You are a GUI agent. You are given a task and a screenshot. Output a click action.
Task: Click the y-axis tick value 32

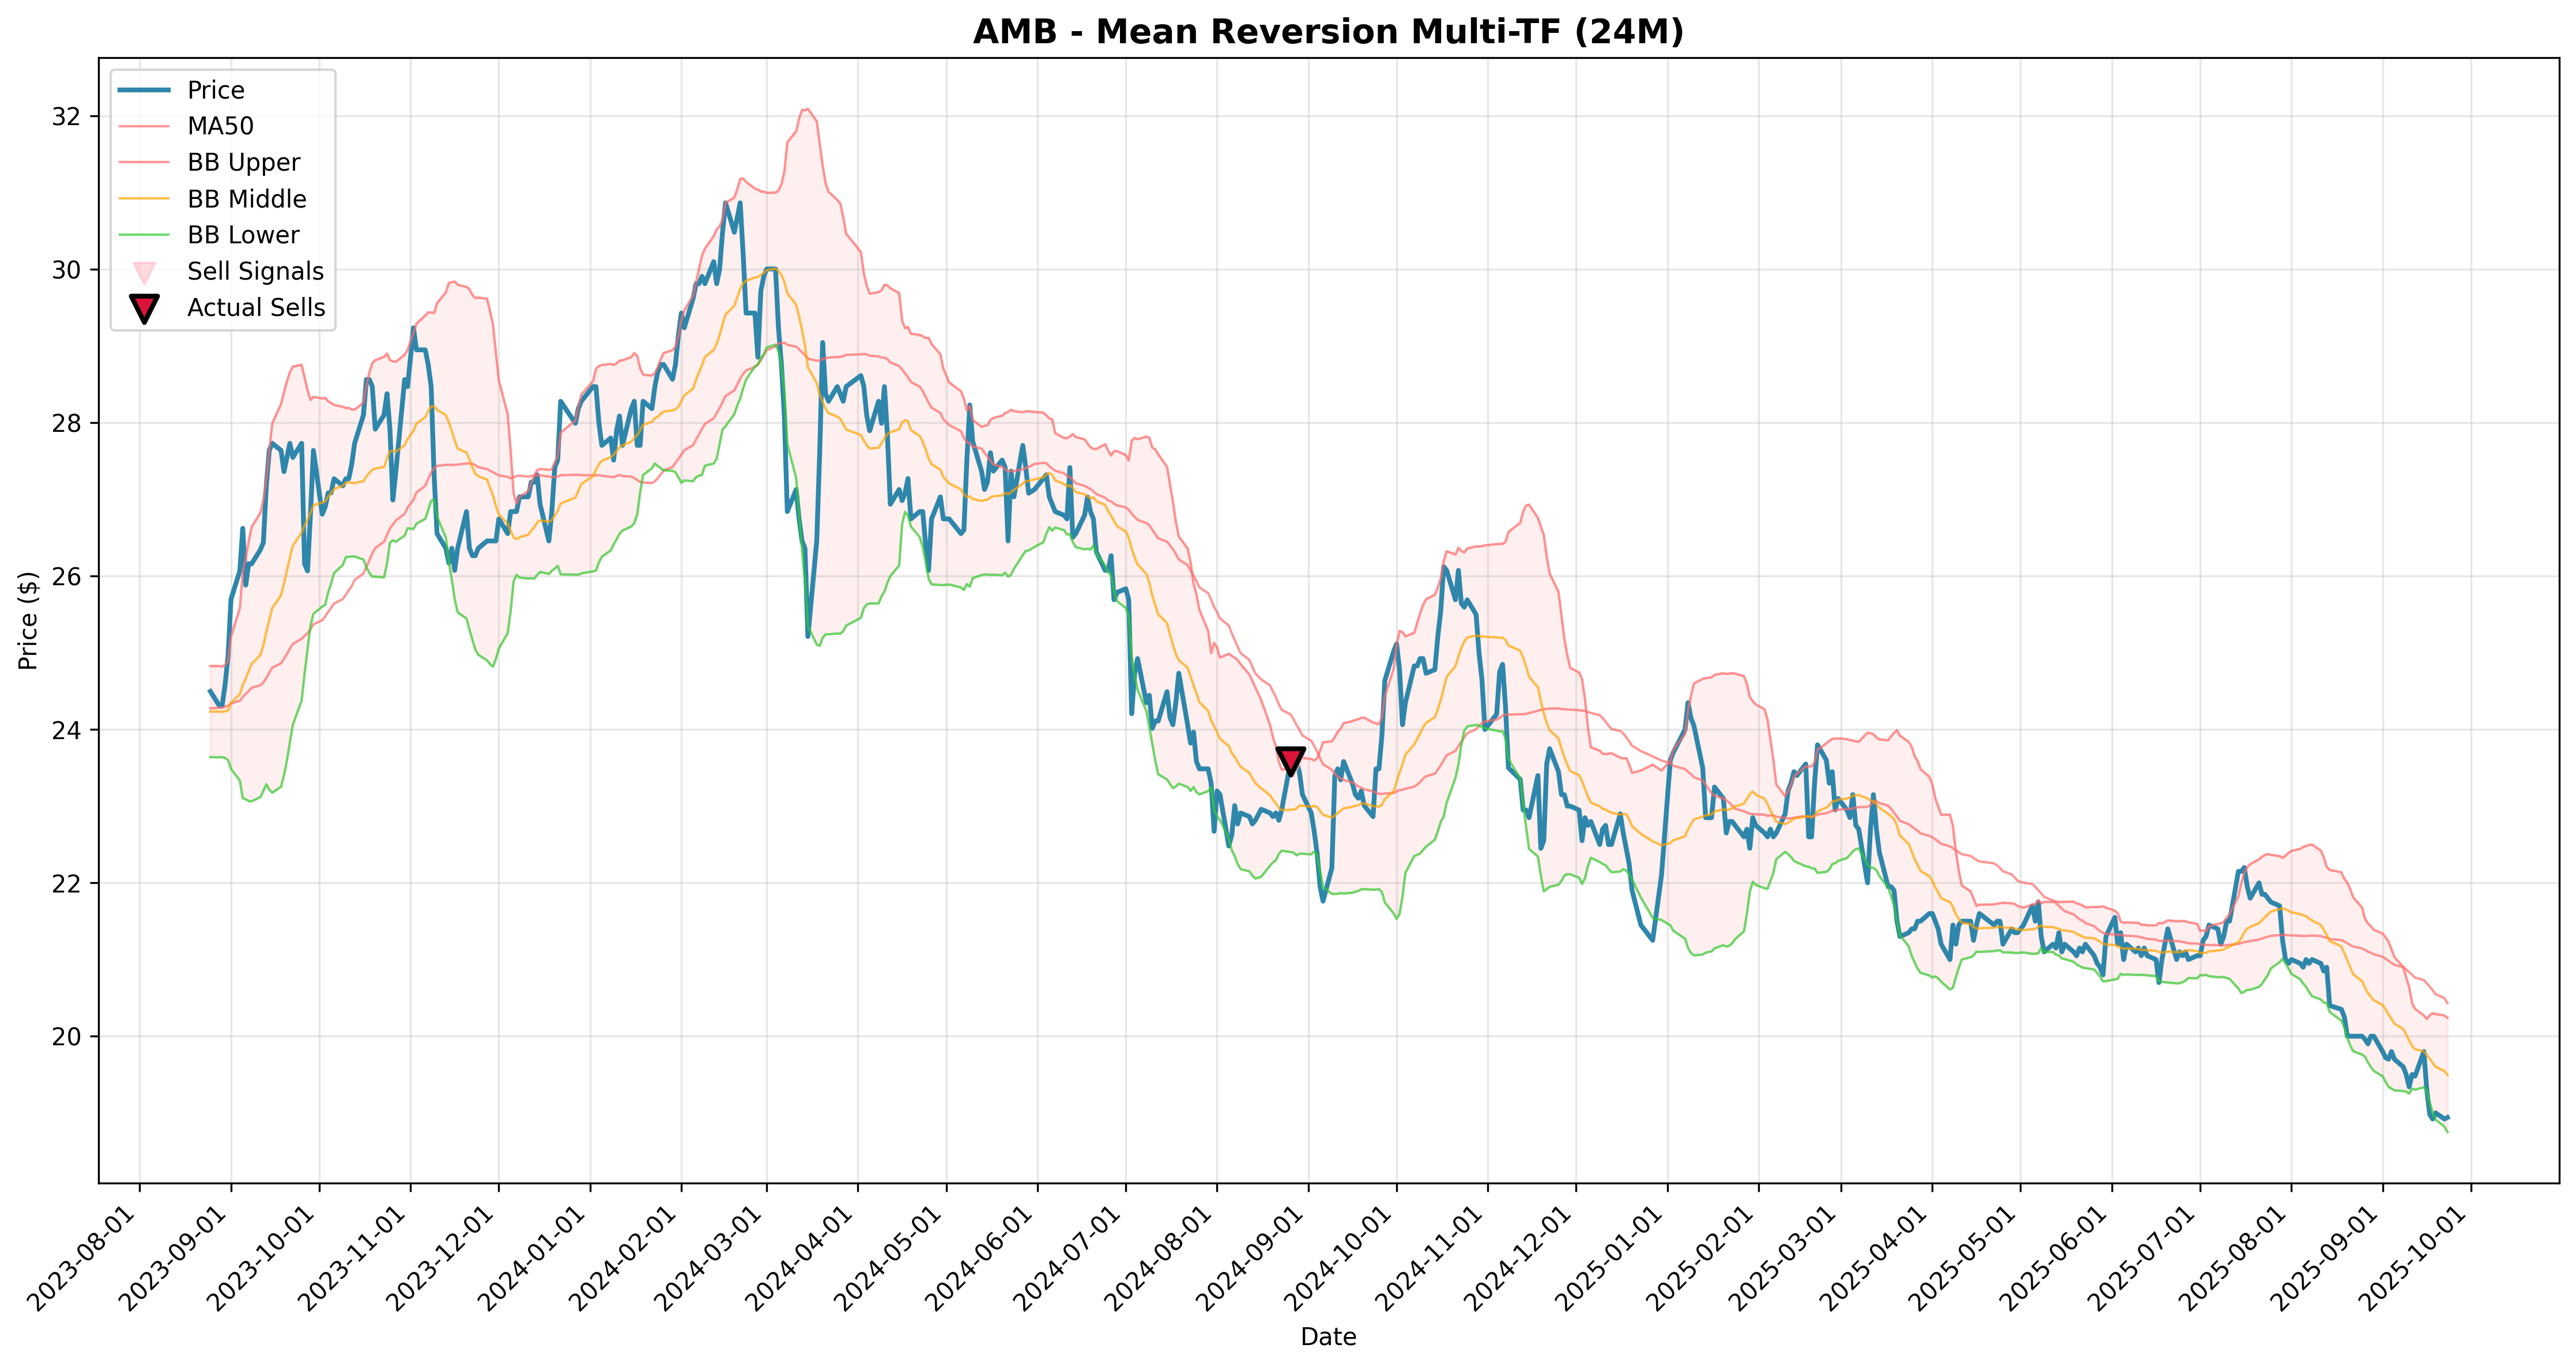pyautogui.click(x=65, y=116)
